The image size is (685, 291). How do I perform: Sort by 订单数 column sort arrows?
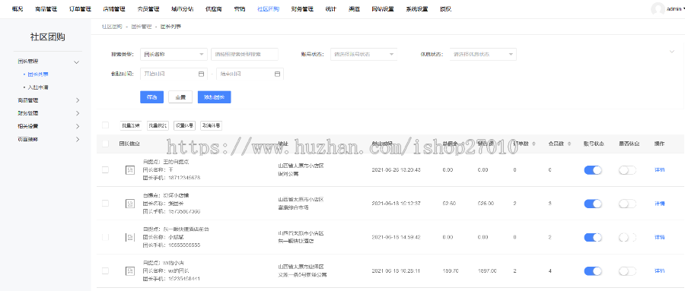coord(534,144)
